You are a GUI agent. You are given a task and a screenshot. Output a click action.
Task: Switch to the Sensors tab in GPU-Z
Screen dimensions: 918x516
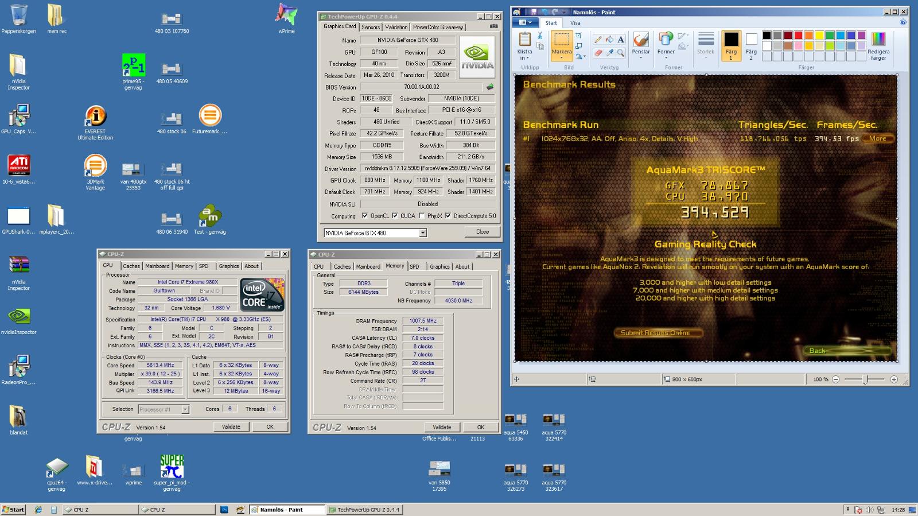[x=371, y=27]
